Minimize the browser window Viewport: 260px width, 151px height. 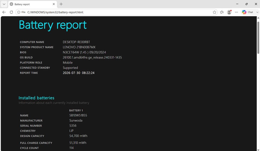(237, 4)
